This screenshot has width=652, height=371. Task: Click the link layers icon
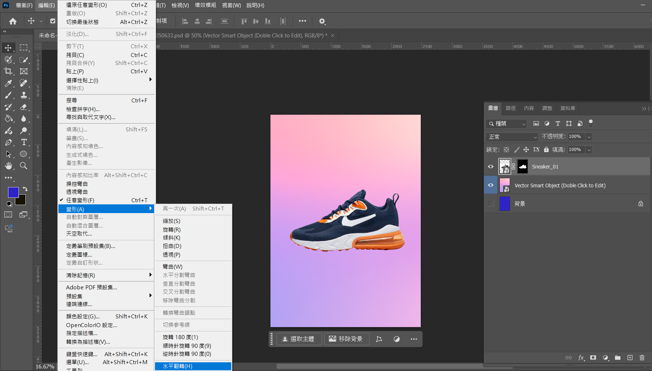tap(569, 358)
